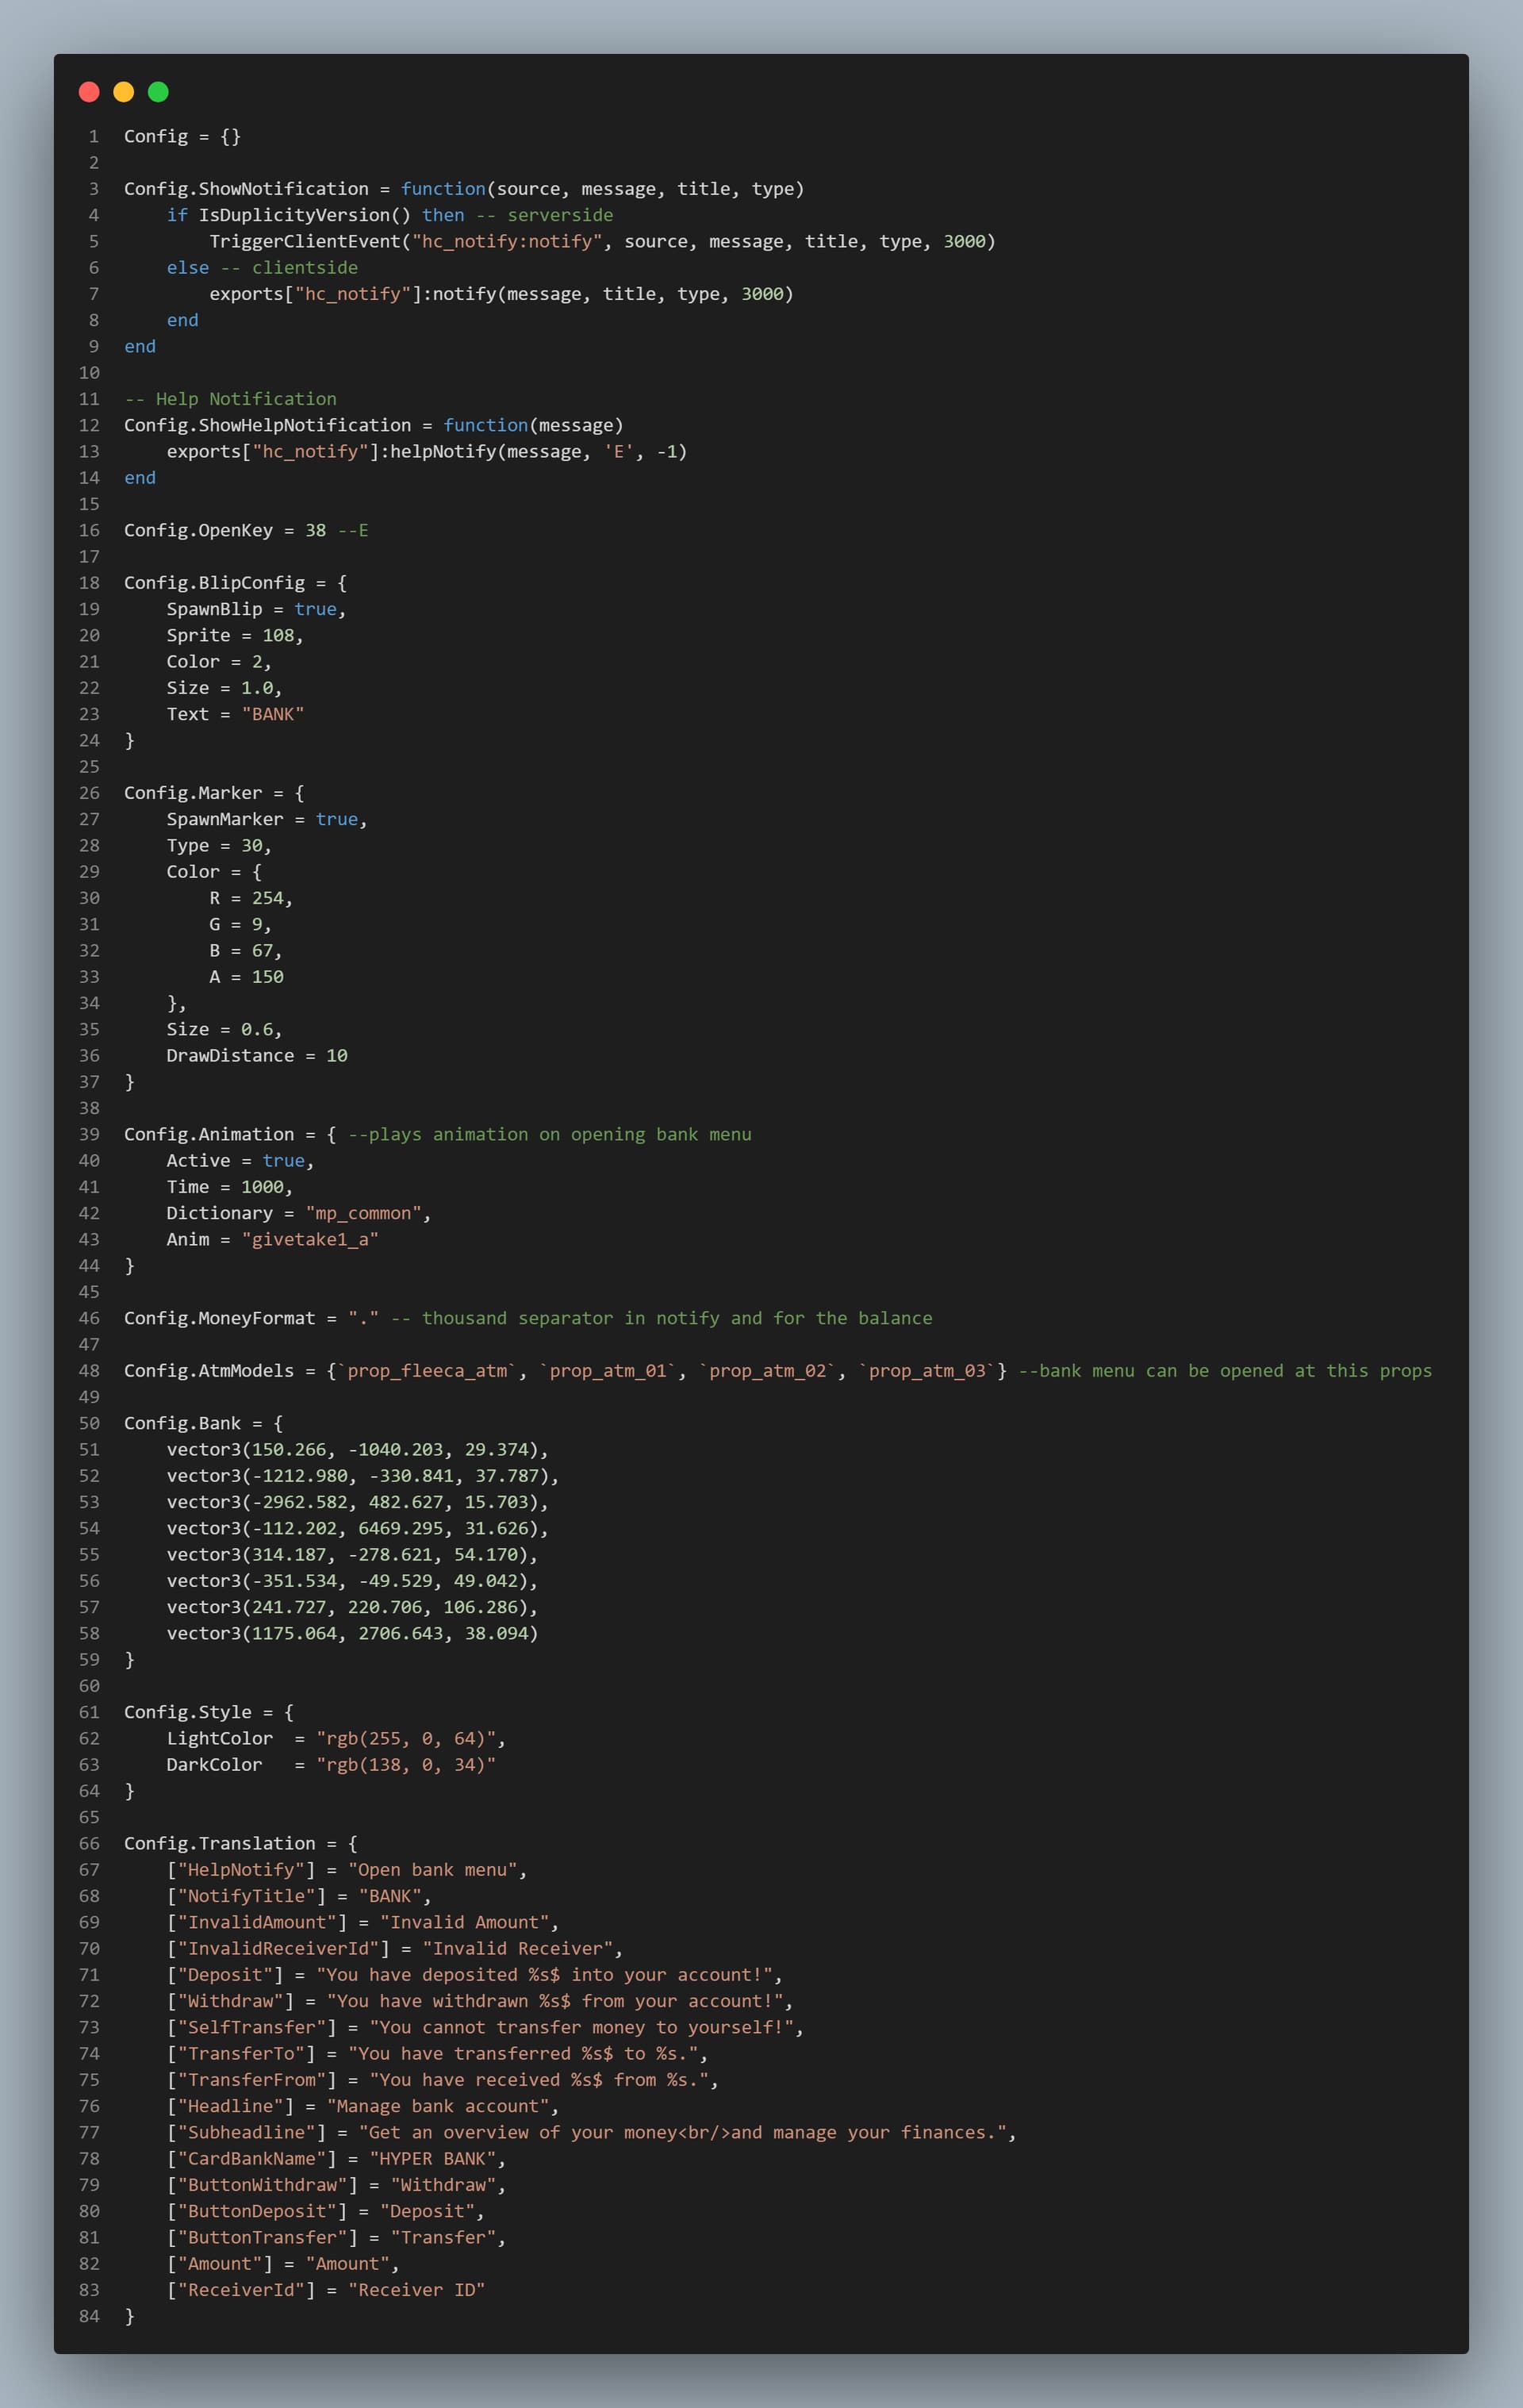Click the red close dot

[89, 92]
